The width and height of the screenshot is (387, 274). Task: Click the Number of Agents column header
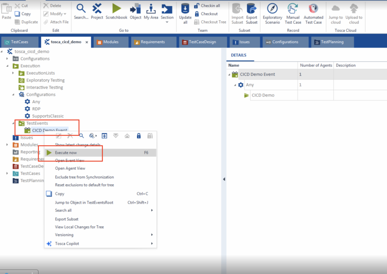316,65
